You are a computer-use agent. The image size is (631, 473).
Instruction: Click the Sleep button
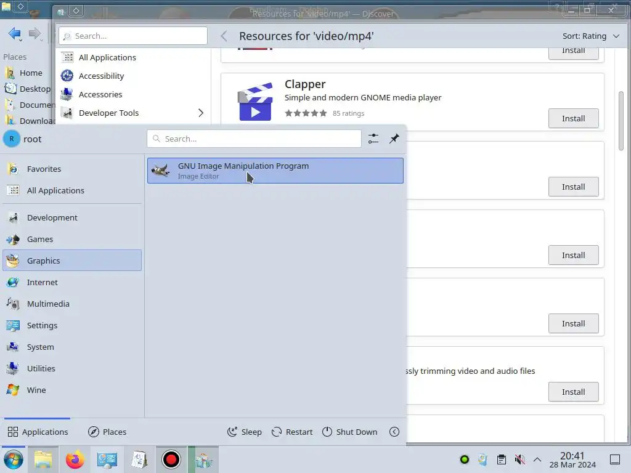(x=244, y=432)
